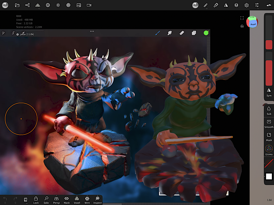Open the Stroke pencil menu

click(206, 5)
